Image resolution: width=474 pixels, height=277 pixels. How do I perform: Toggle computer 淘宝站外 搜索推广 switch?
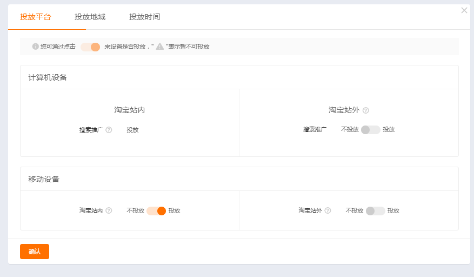point(370,130)
